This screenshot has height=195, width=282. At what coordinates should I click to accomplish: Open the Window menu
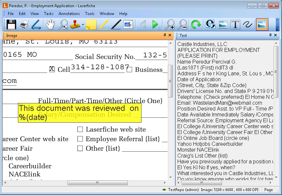click(107, 14)
